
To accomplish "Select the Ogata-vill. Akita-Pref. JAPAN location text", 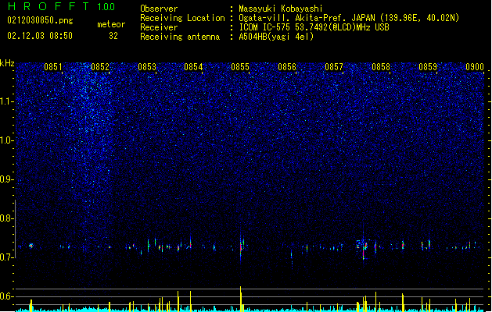I will tap(349, 18).
